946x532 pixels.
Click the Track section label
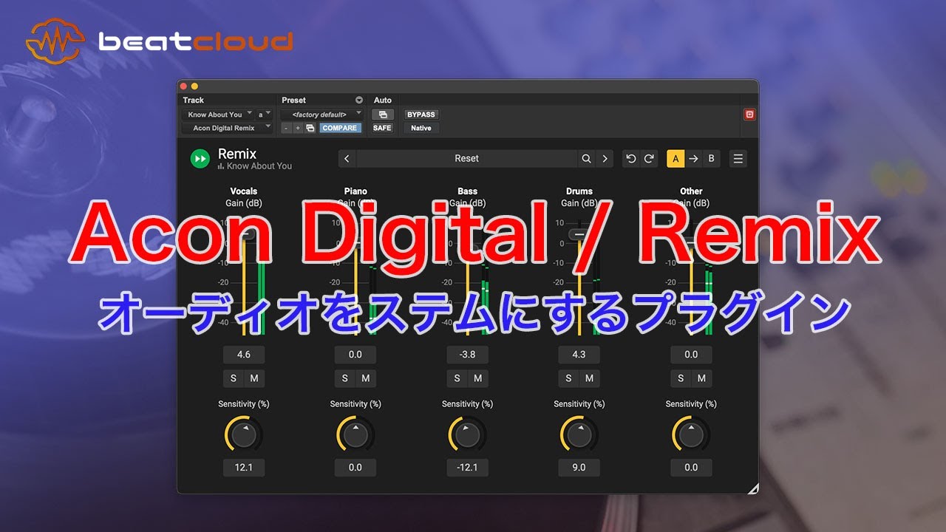(194, 100)
